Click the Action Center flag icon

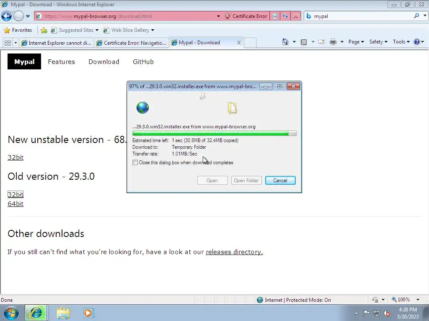[366, 313]
